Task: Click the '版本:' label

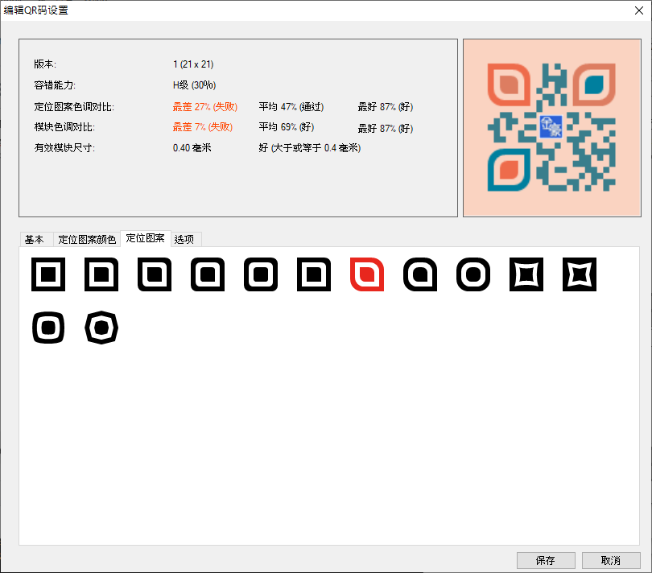Action: pos(45,64)
